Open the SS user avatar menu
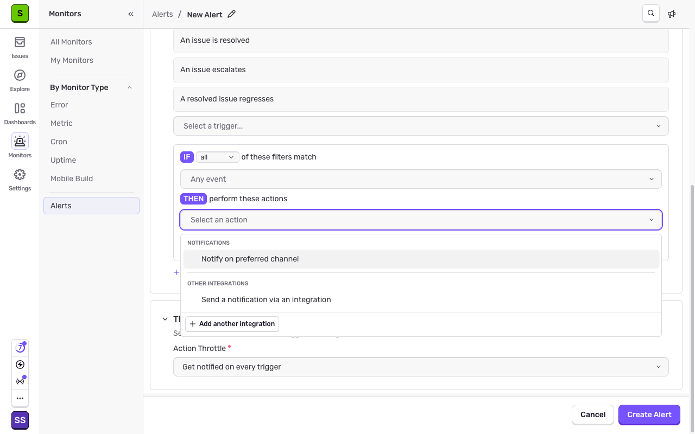 point(20,420)
